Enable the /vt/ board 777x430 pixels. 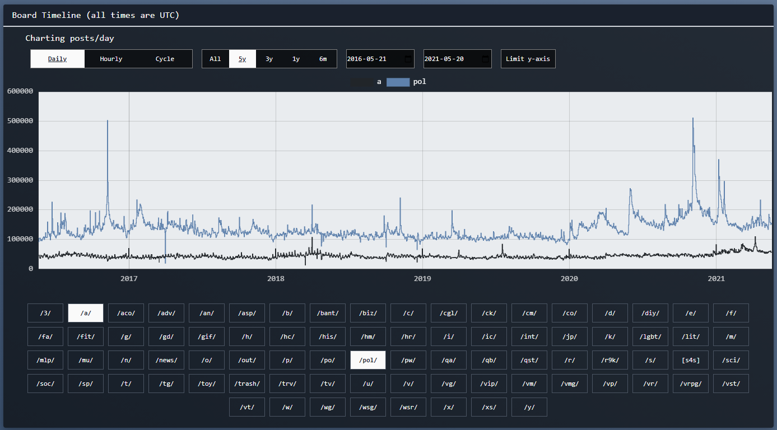pos(247,407)
